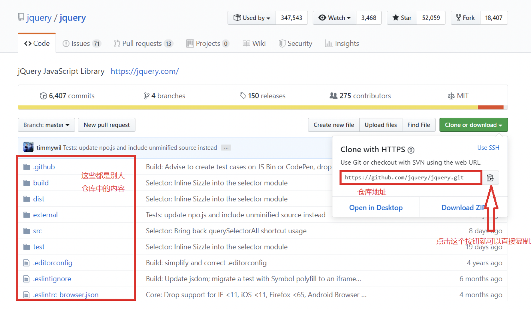Open commit 'Selector: Bring back querySelectorAll shortcut usage'

coord(226,231)
